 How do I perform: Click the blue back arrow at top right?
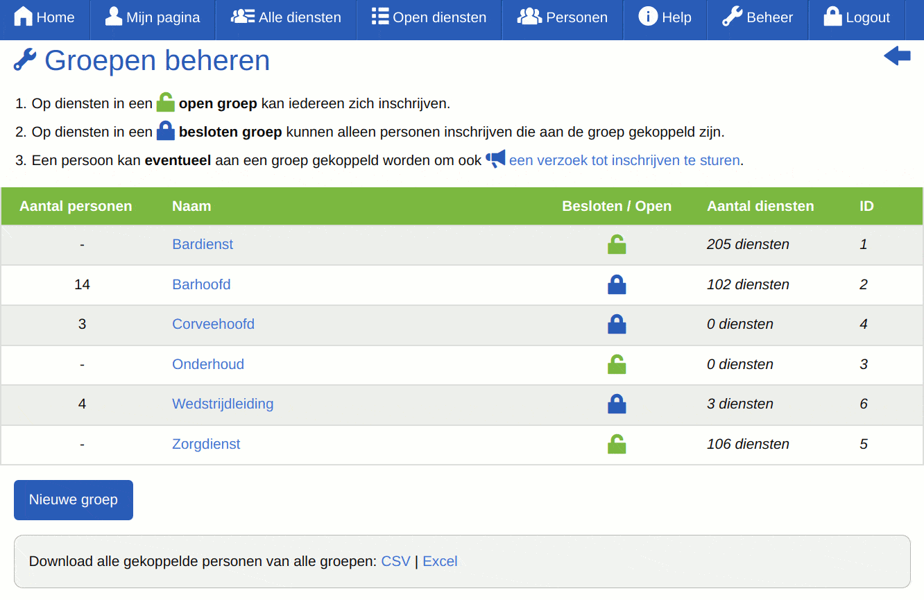click(x=897, y=55)
